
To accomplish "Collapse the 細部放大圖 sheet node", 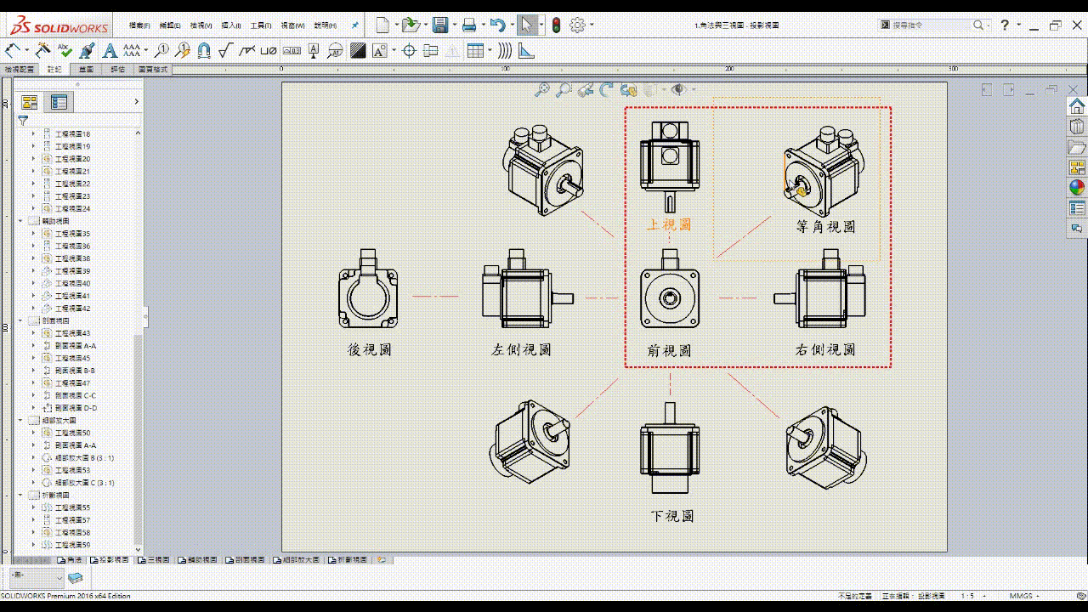I will pos(21,420).
